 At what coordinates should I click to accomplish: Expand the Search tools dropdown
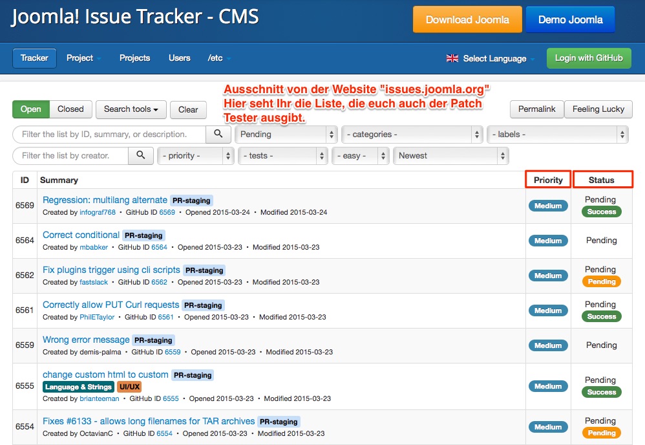[131, 109]
